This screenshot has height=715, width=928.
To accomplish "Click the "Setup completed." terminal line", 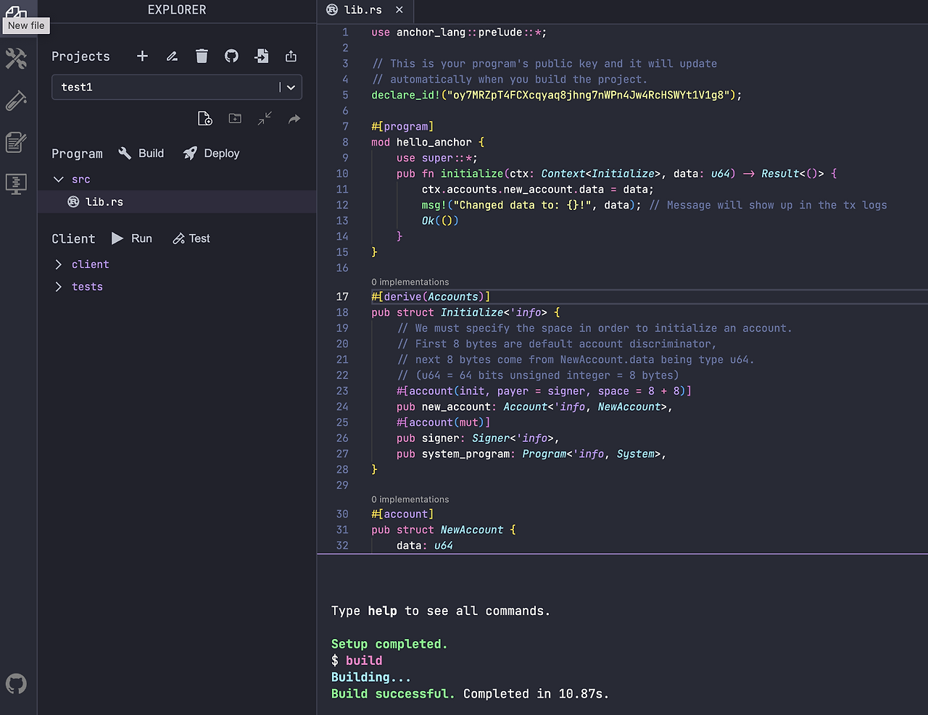I will pos(389,644).
